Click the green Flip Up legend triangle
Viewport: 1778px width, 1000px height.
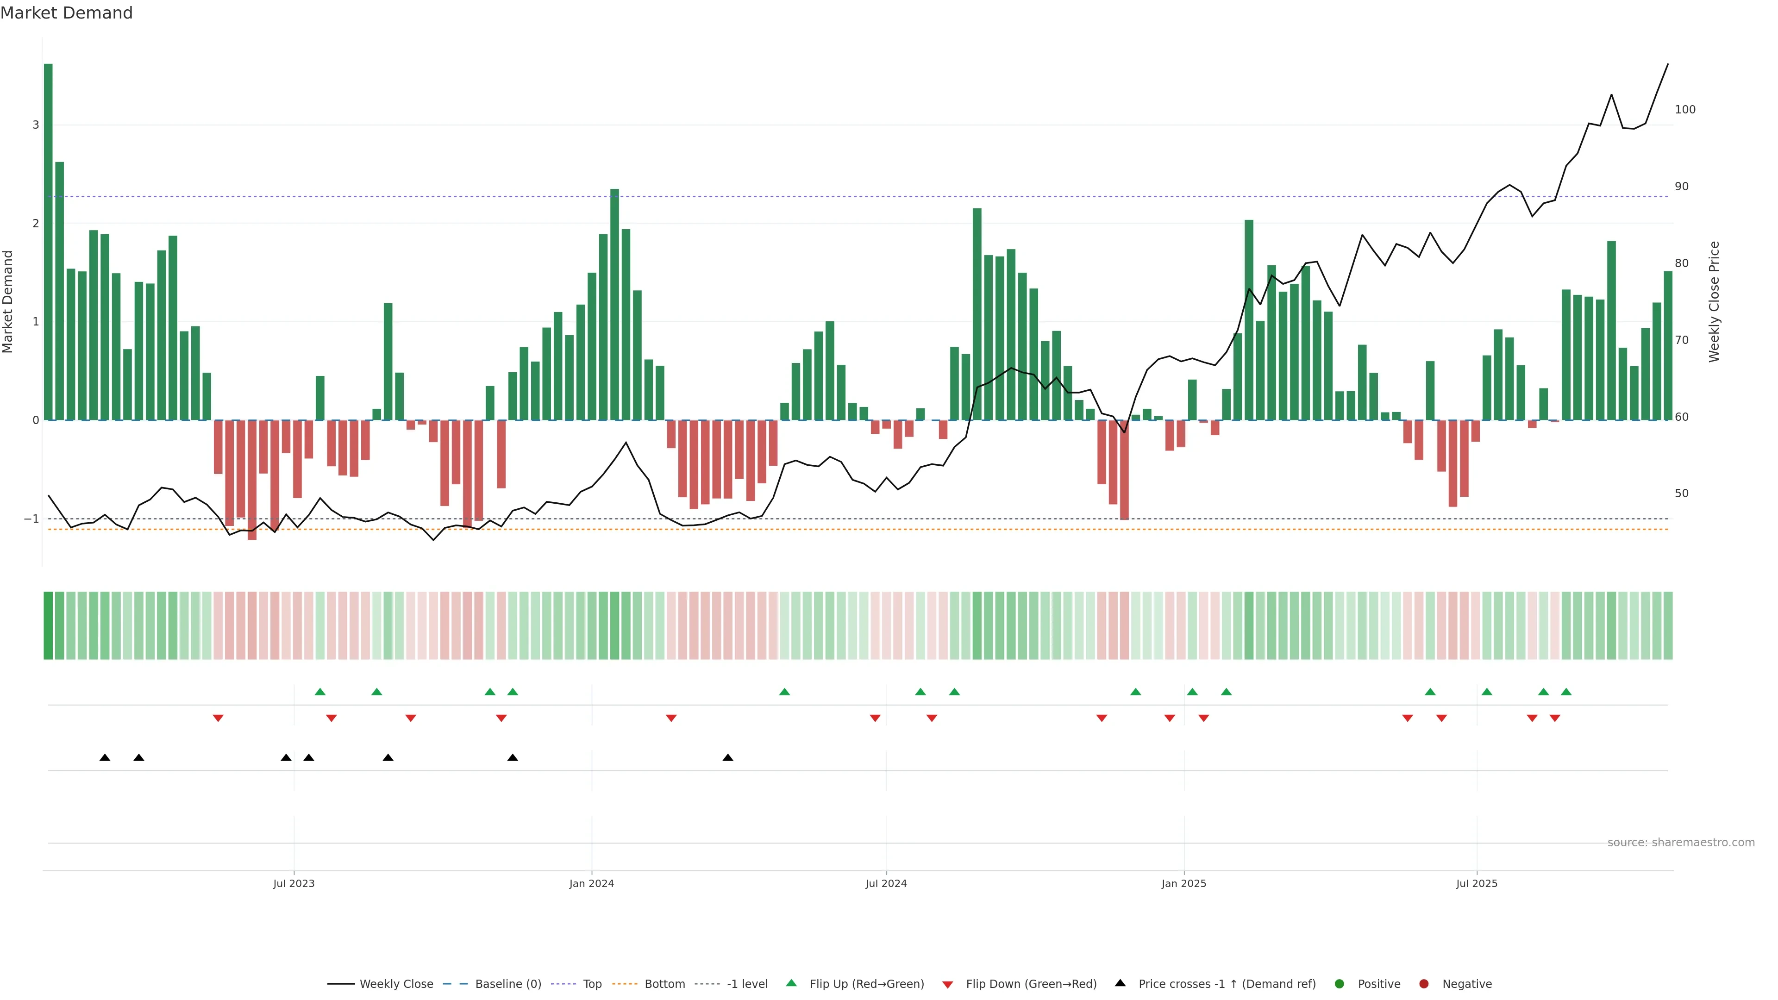(x=792, y=983)
